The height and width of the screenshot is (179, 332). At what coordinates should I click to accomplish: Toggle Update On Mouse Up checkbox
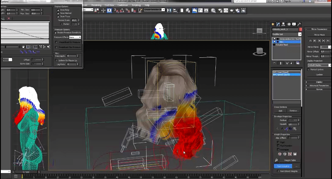click(56, 60)
